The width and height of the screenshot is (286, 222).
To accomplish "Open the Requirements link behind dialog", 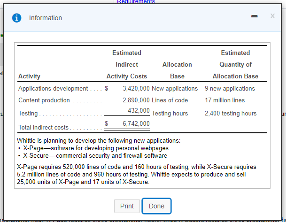I will [x=136, y=1].
